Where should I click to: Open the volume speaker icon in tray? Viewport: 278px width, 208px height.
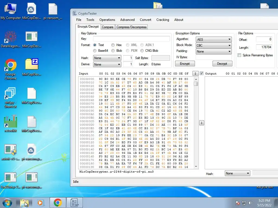250,203
